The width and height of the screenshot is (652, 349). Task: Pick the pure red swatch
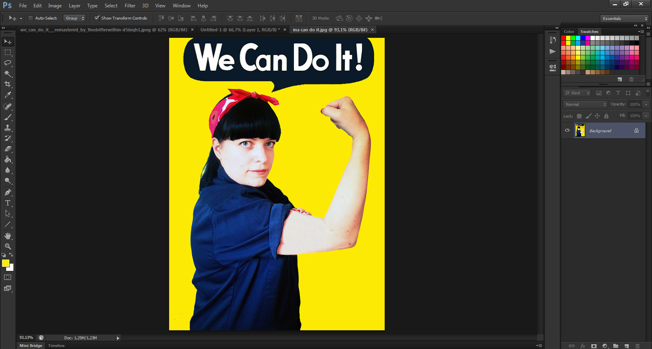coord(564,38)
